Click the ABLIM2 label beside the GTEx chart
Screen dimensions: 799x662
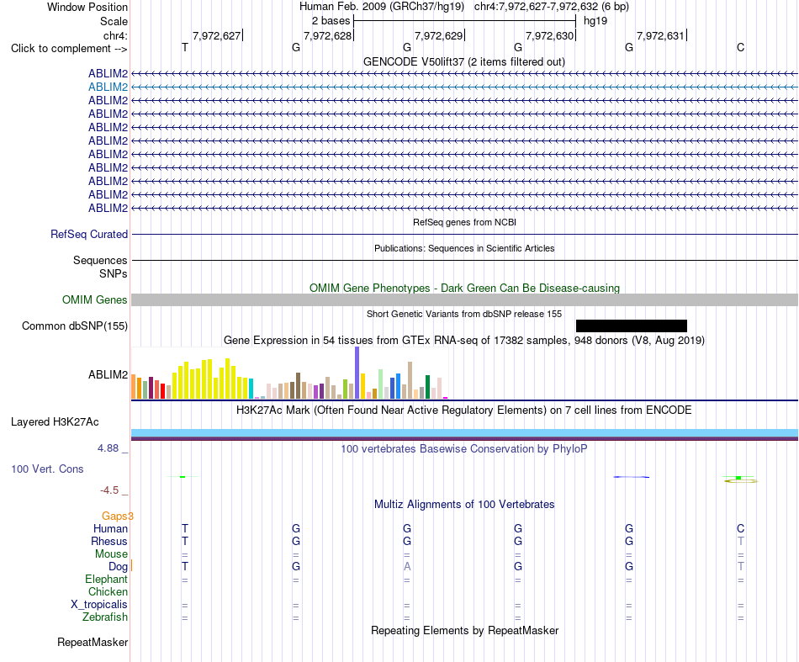coord(108,375)
